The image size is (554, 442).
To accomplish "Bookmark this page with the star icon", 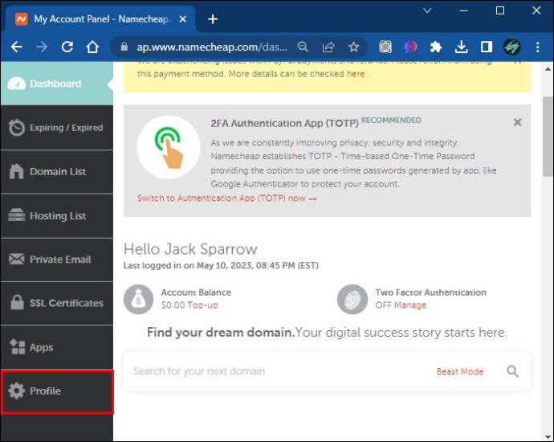I will (353, 47).
